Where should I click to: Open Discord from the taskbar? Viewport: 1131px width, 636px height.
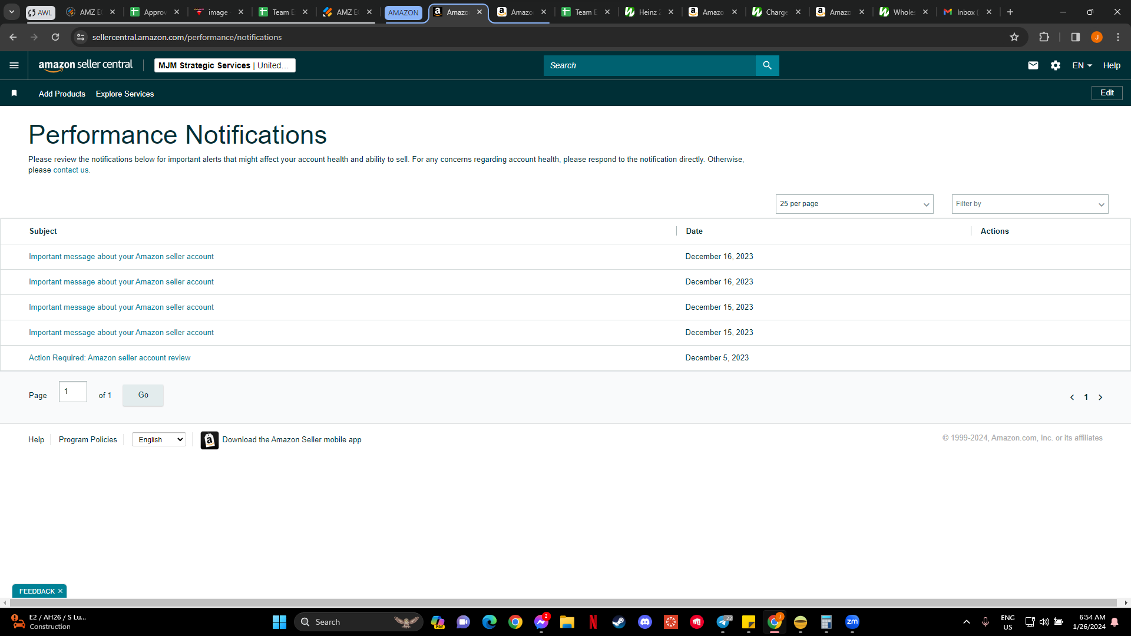pos(645,622)
